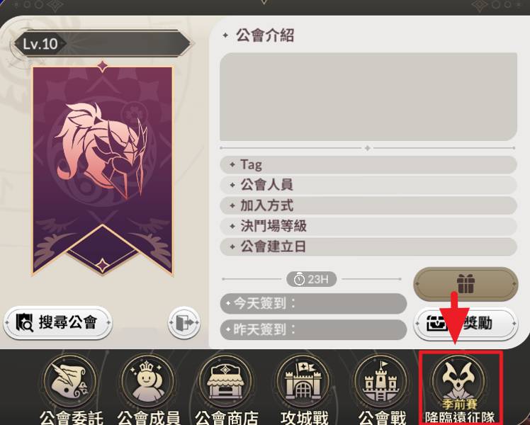Image resolution: width=530 pixels, height=425 pixels.
Task: Select the 攻城戰 siege battle icon
Action: click(x=303, y=381)
